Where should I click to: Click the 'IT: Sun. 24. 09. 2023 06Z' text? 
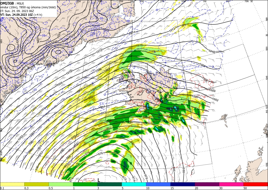(x=17, y=11)
